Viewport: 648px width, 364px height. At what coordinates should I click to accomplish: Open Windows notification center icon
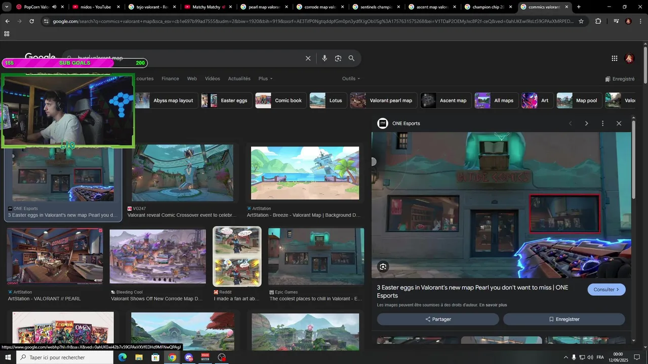[637, 357]
